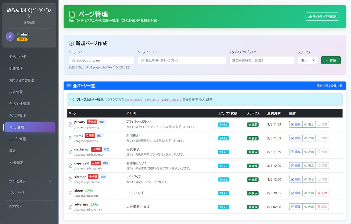Click the red 保護 badge on terms
The height and width of the screenshot is (224, 351).
(x=89, y=136)
